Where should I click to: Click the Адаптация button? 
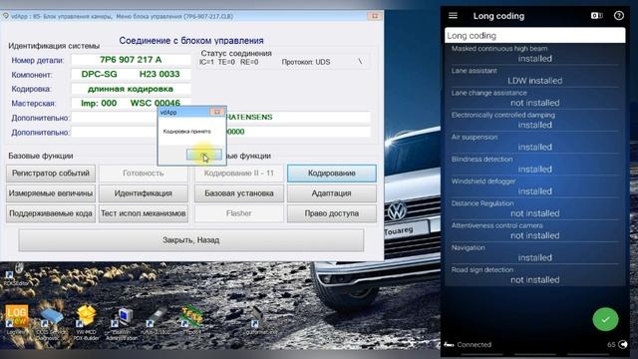(x=332, y=193)
